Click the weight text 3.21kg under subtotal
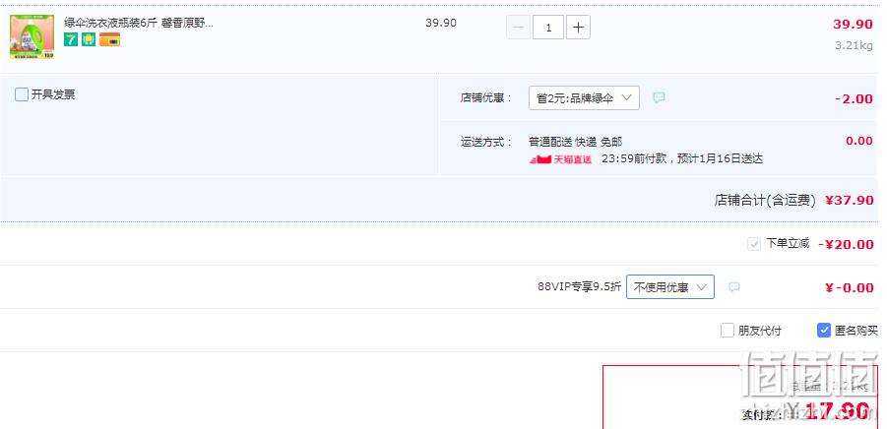This screenshot has height=429, width=887. point(854,46)
